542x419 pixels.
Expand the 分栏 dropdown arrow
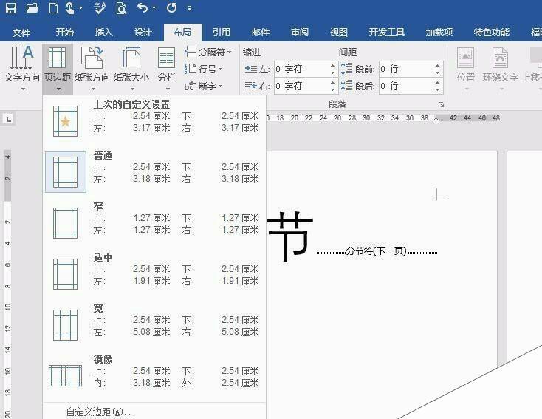pyautogui.click(x=168, y=89)
